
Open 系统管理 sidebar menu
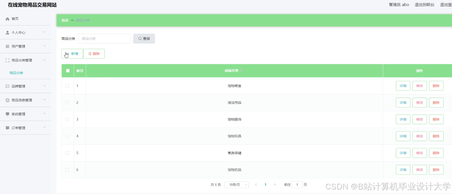pos(25,114)
